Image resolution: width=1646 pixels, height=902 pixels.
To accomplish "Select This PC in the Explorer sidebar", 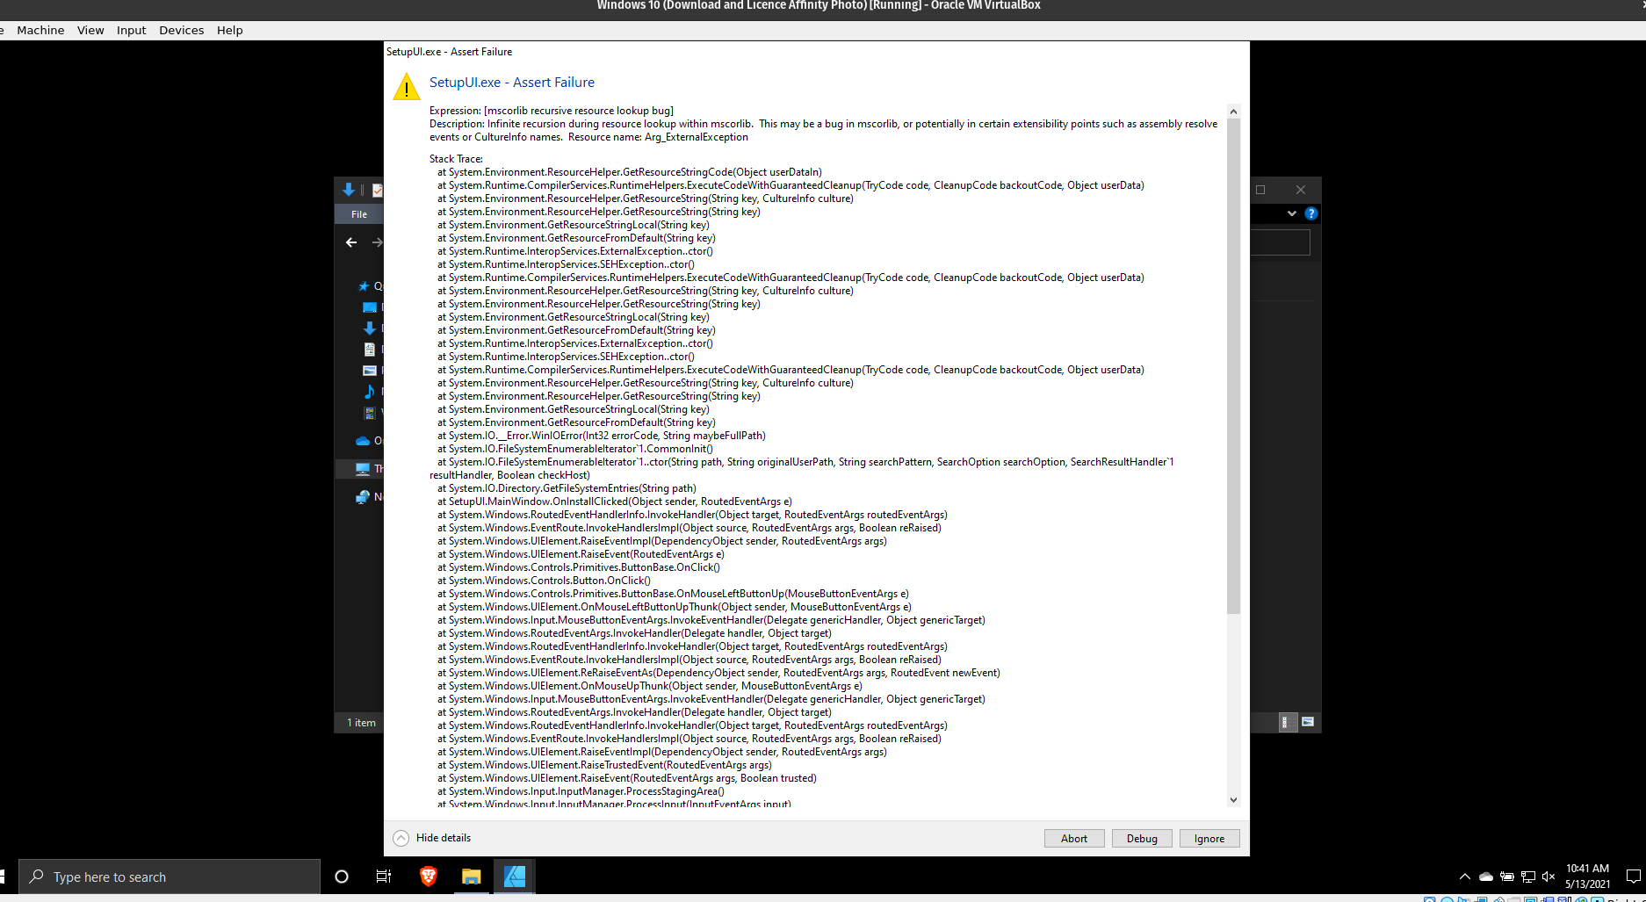I will [369, 468].
